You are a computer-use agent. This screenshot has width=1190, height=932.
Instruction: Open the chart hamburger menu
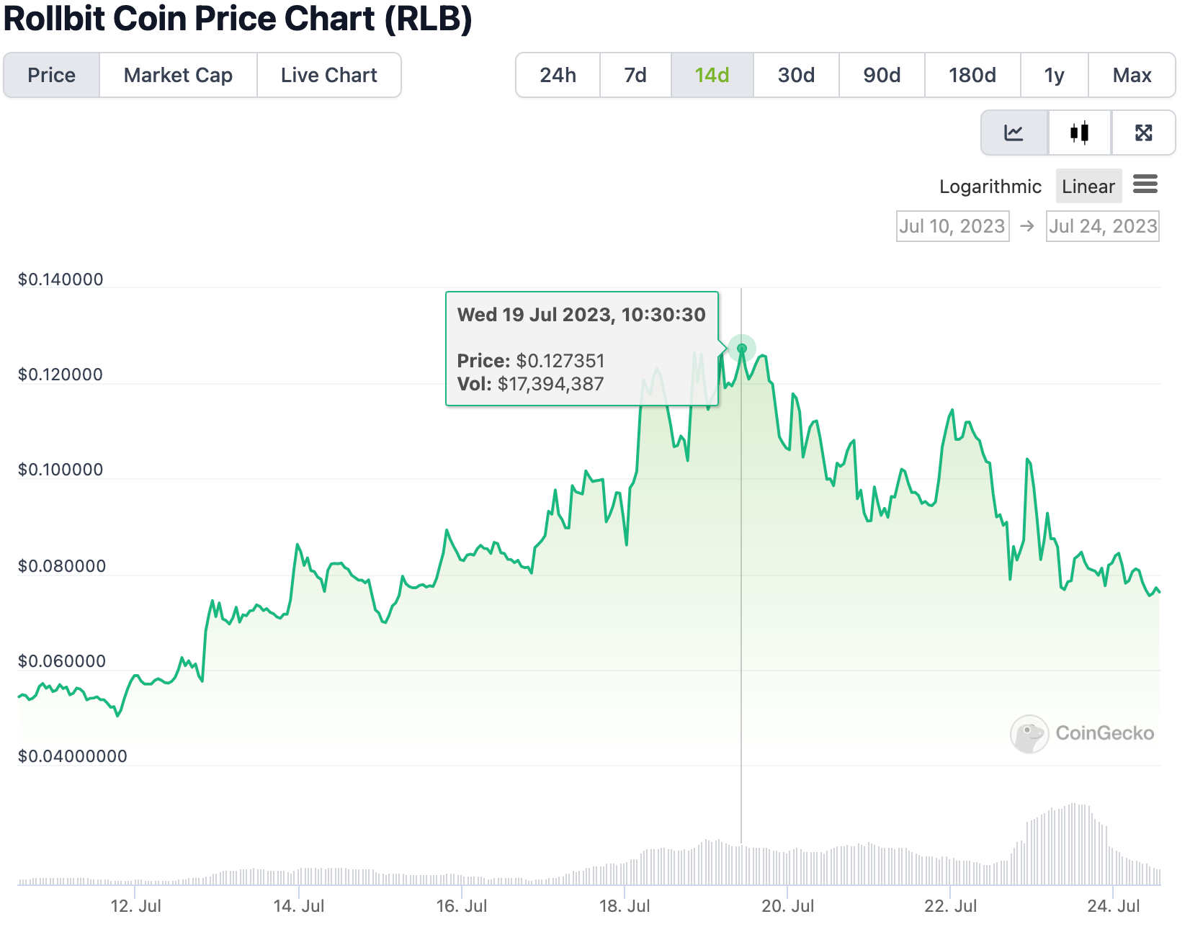[1145, 184]
